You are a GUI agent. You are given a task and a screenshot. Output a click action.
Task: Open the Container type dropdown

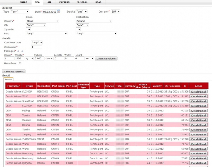point(37,43)
